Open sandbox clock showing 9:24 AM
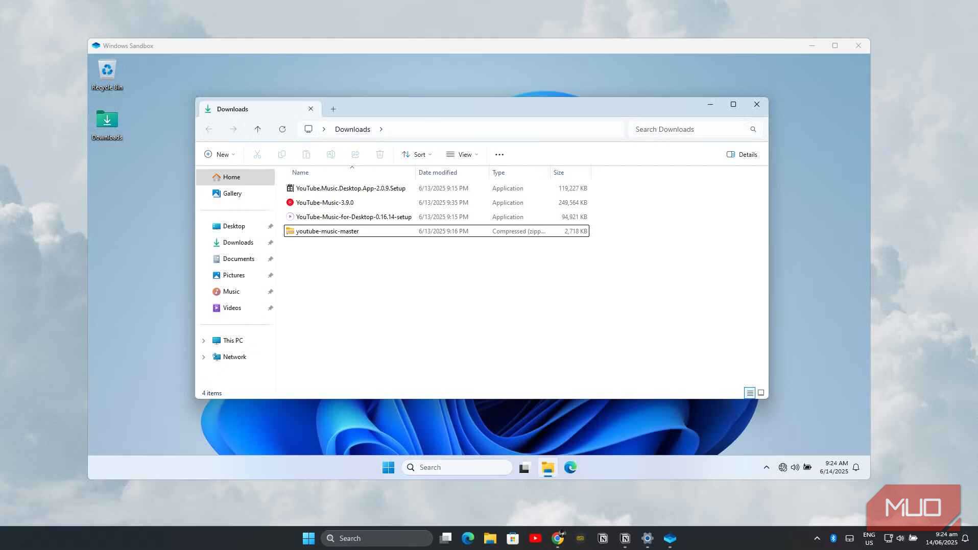 (834, 467)
